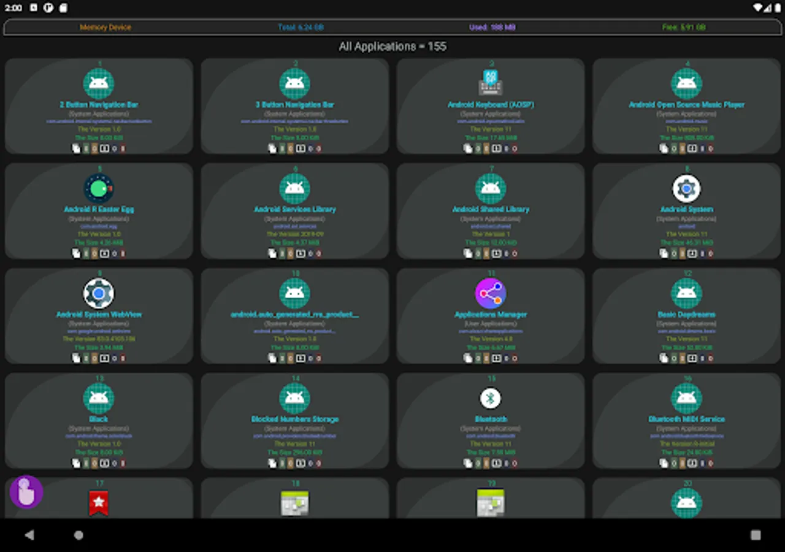This screenshot has width=785, height=552.
Task: Click the copy icon on Applications Manager card
Action: [x=469, y=358]
